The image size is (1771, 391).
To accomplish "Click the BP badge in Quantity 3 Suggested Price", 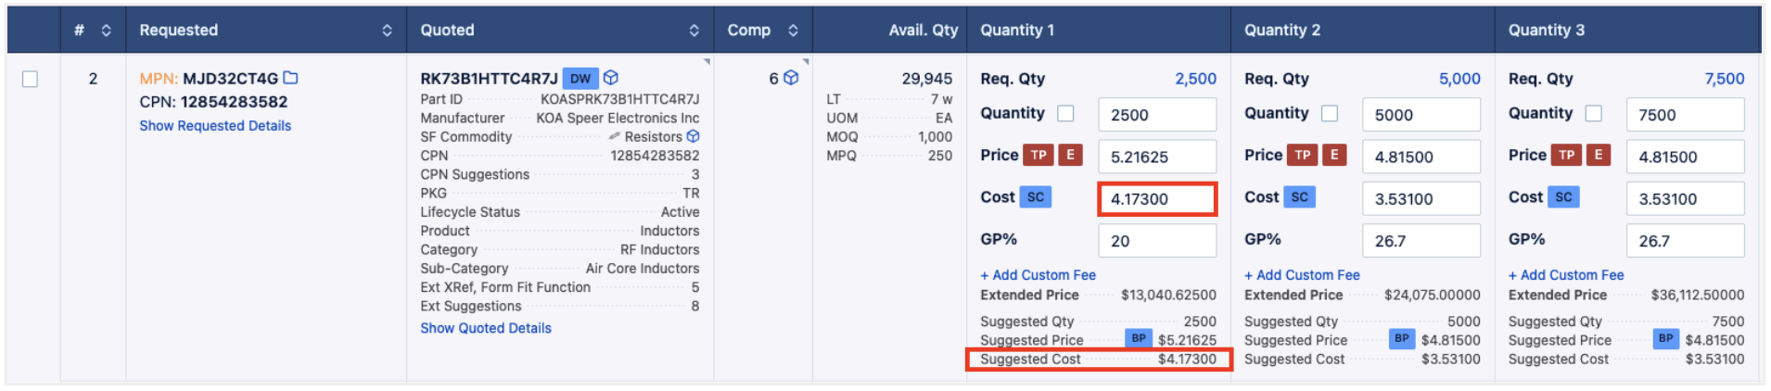I will point(1665,338).
